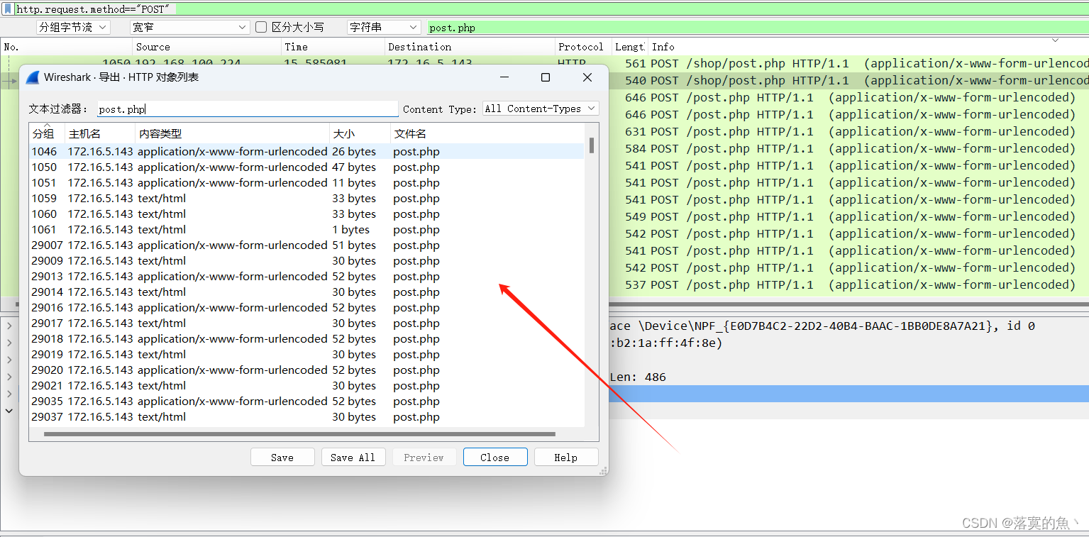Click the Save All button
The image size is (1089, 537).
point(353,458)
